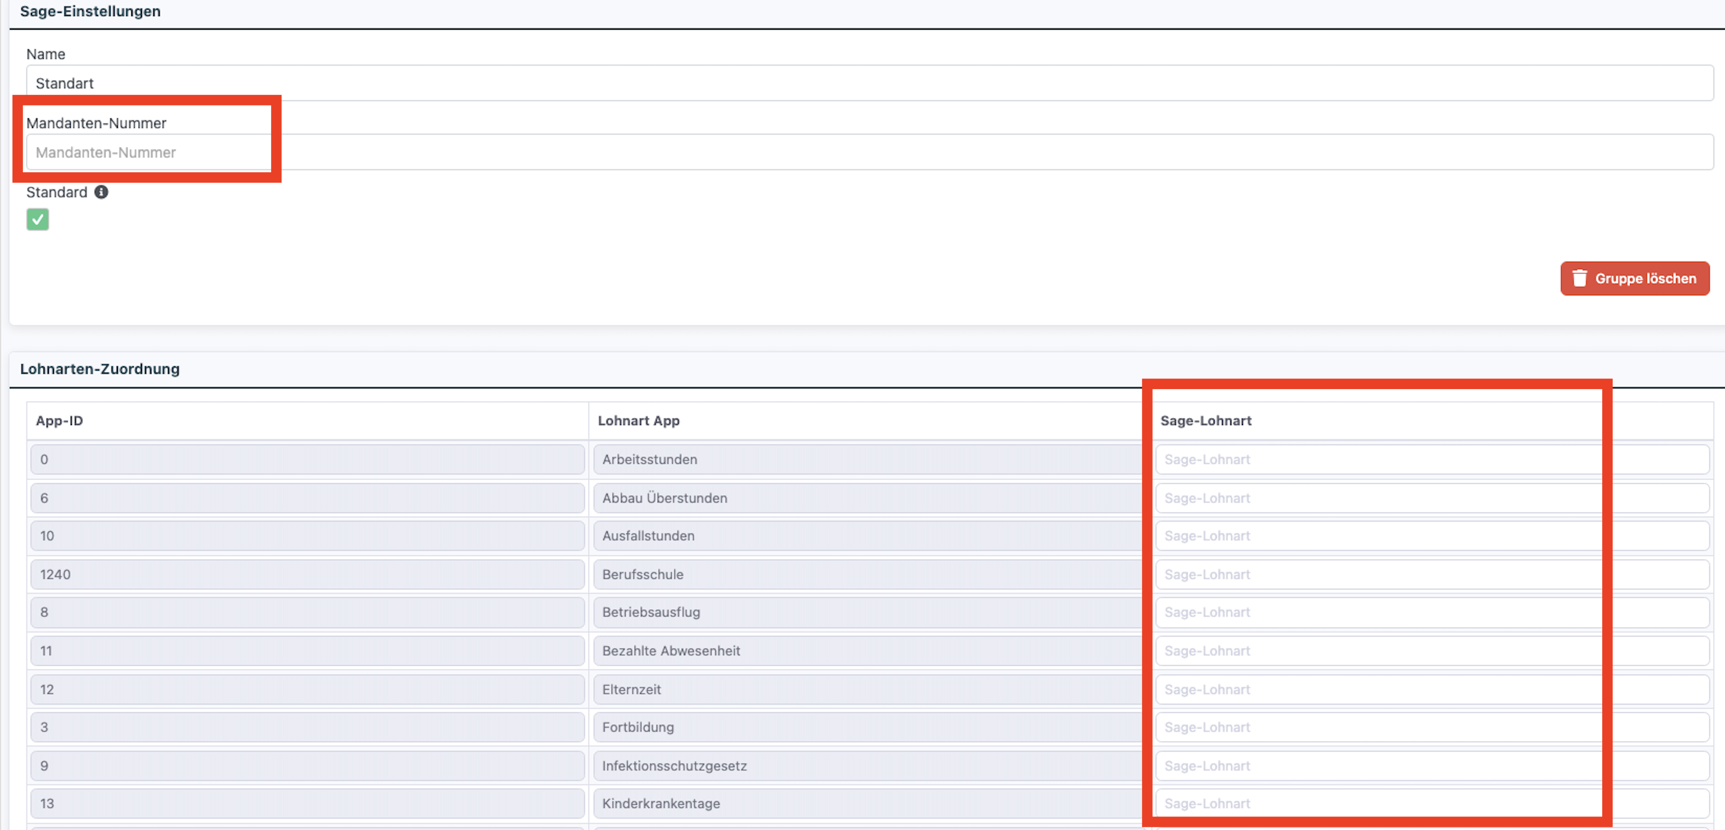Focus the Mandanten-Nummer input field

click(x=869, y=153)
